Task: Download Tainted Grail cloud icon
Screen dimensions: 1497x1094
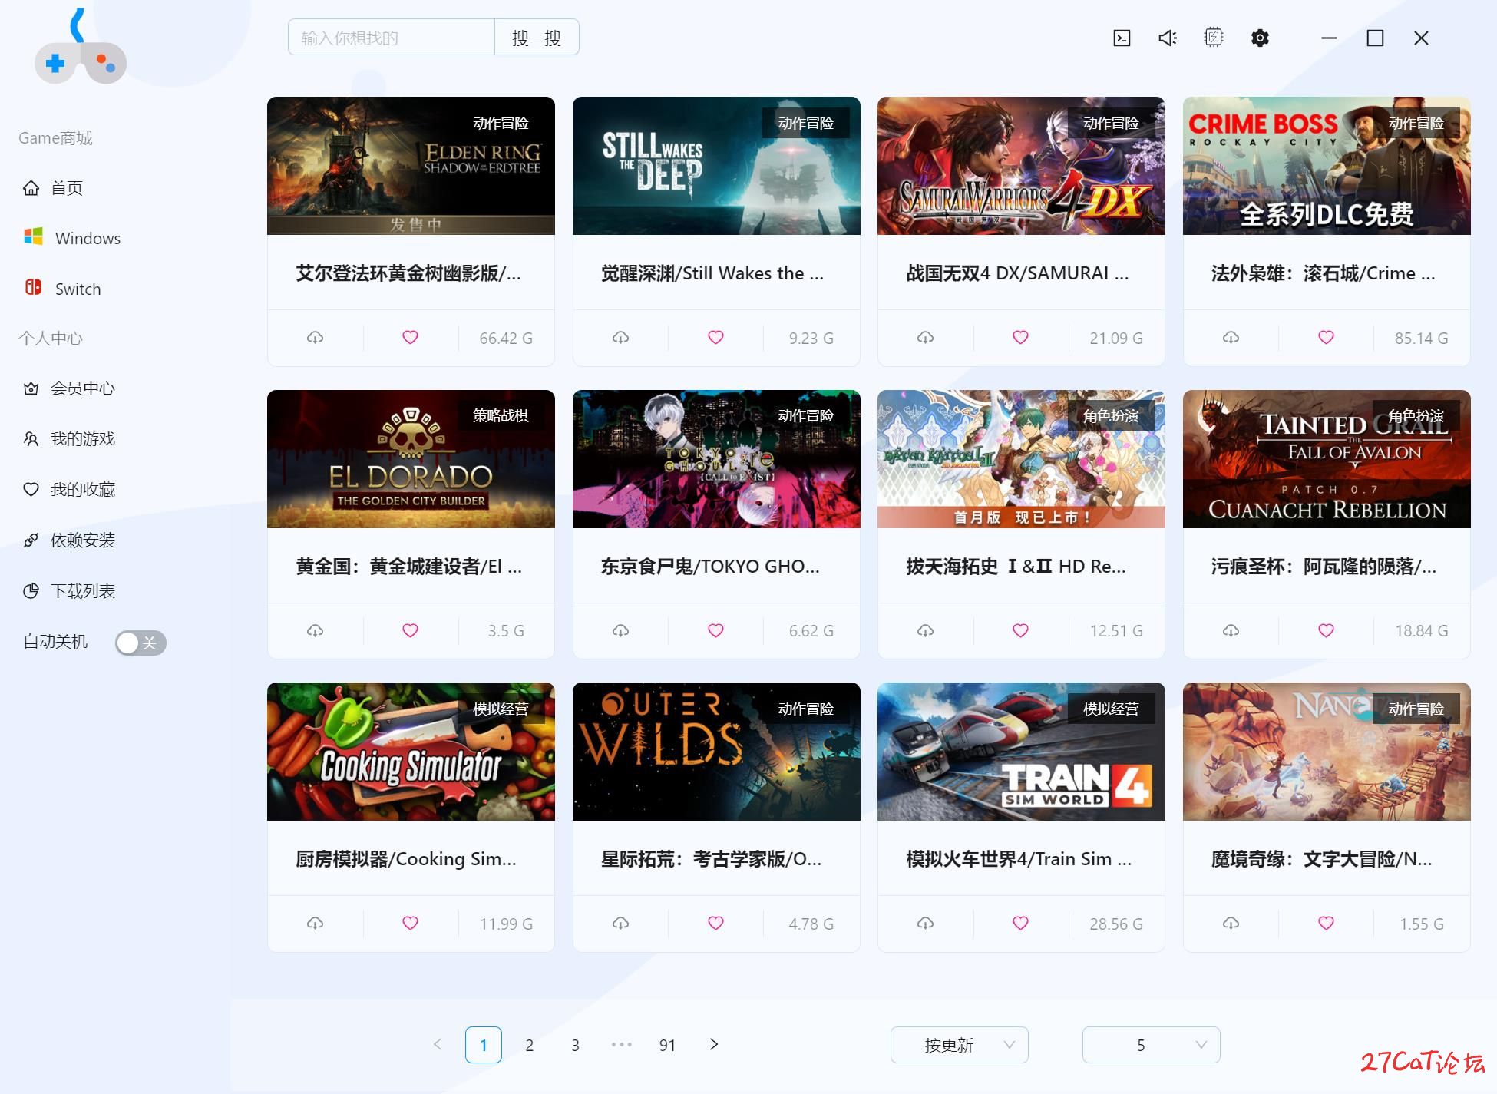Action: [1231, 631]
